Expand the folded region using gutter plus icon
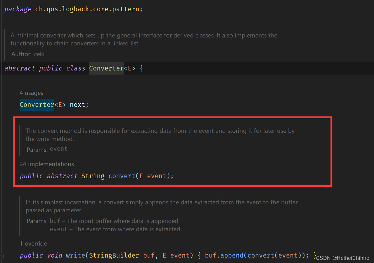This screenshot has height=263, width=374. pyautogui.click(x=2, y=256)
